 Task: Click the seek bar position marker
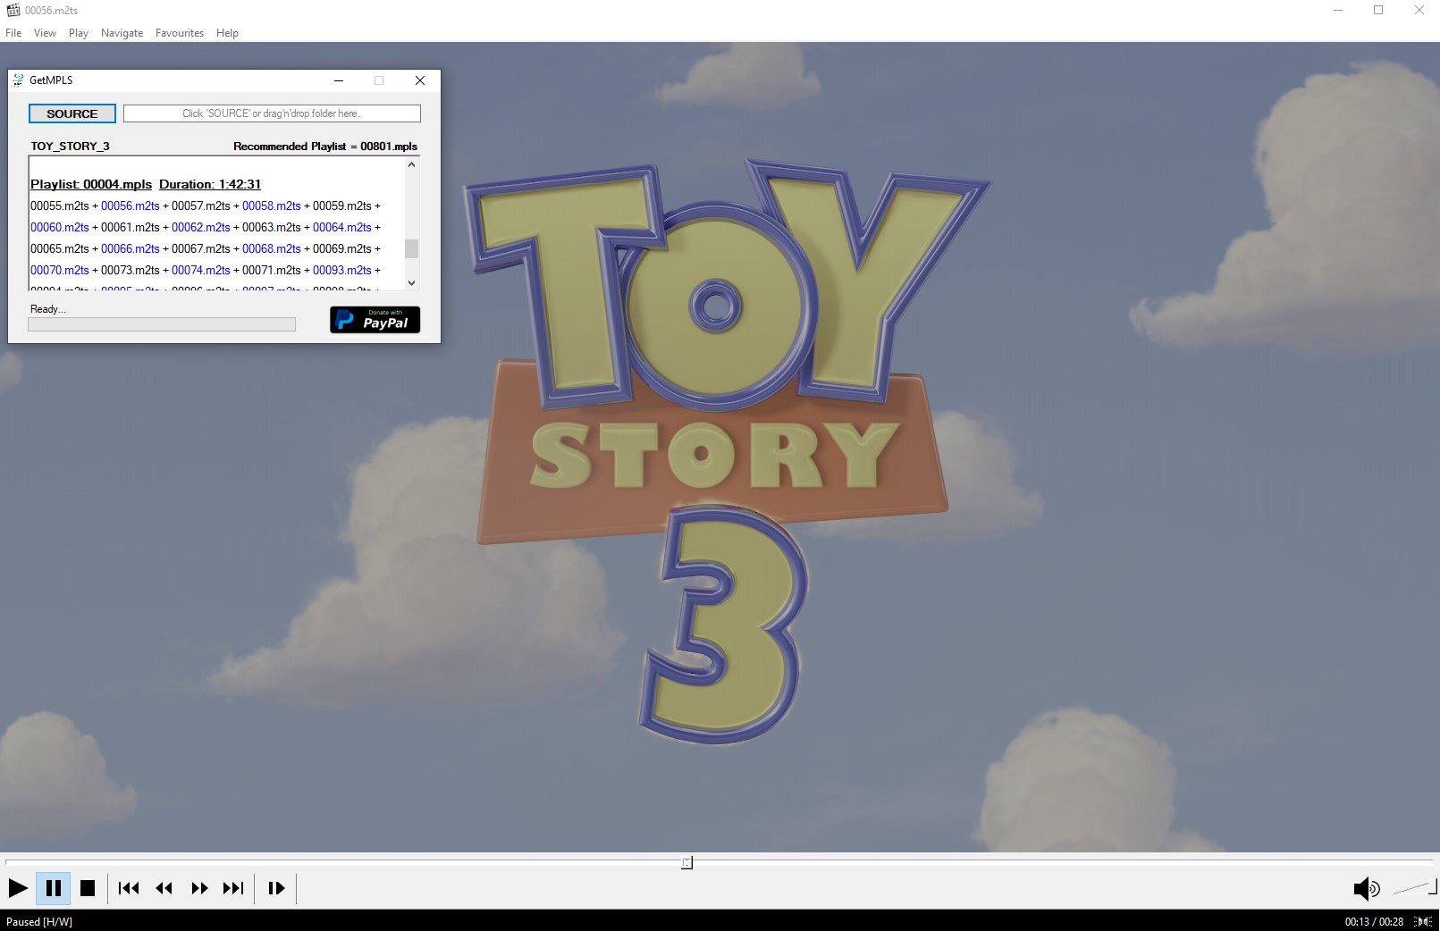(686, 862)
